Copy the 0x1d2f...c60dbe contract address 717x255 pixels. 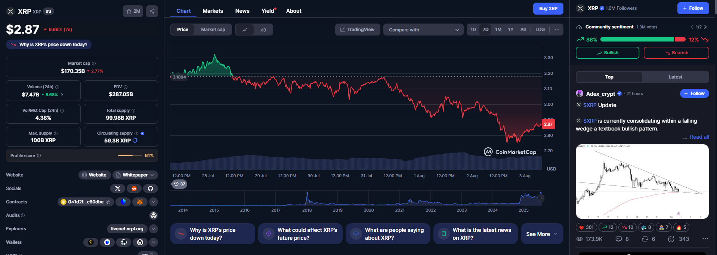[108, 202]
